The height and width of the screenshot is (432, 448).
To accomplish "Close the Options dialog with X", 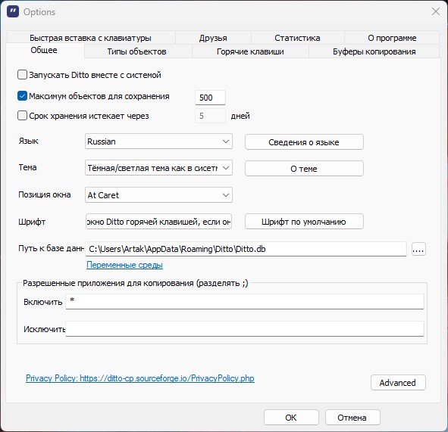I will (x=436, y=11).
